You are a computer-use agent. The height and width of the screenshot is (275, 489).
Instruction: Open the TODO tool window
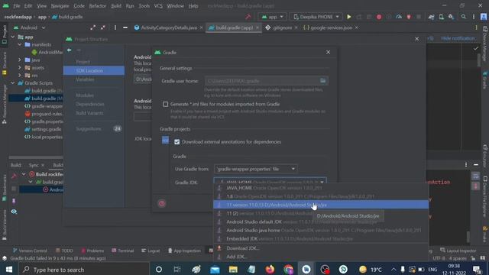[x=64, y=251]
